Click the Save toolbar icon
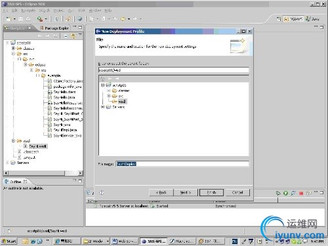 (20, 19)
